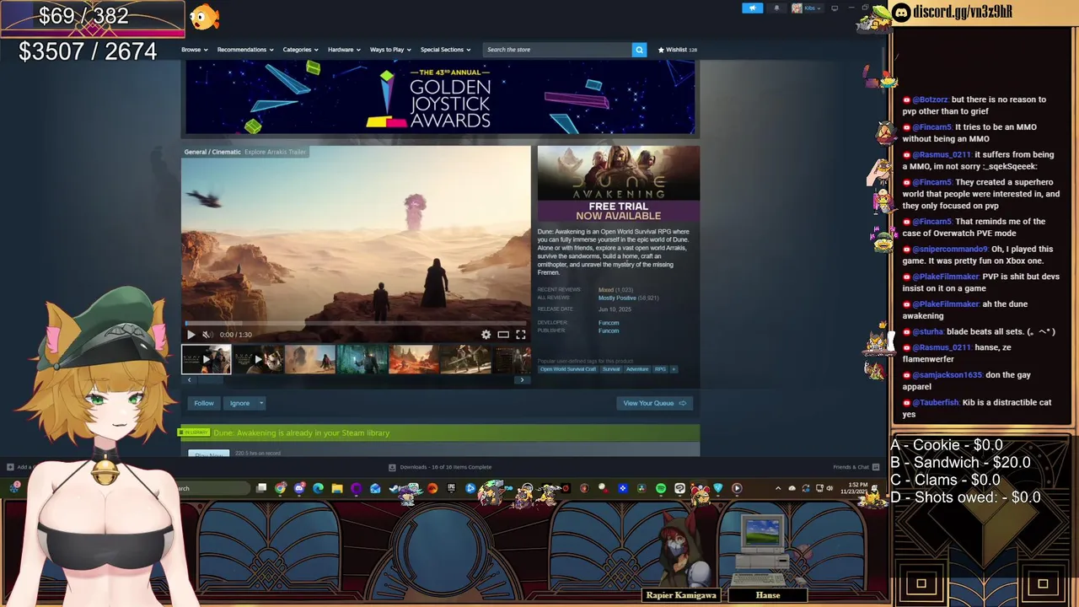
Task: Open the Steam notifications bell
Action: tap(776, 8)
